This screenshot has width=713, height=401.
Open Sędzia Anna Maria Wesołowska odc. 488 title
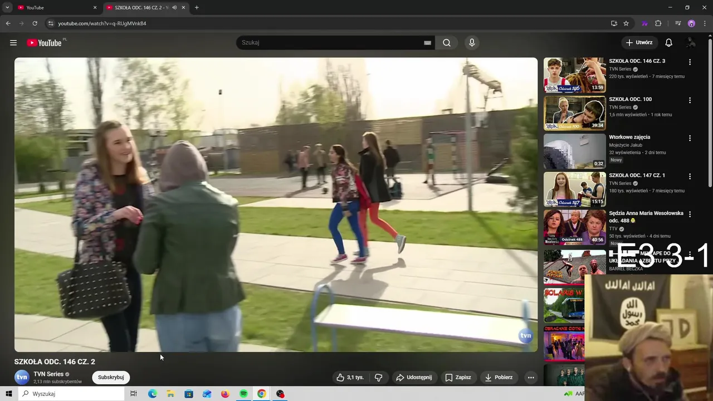[x=646, y=217]
